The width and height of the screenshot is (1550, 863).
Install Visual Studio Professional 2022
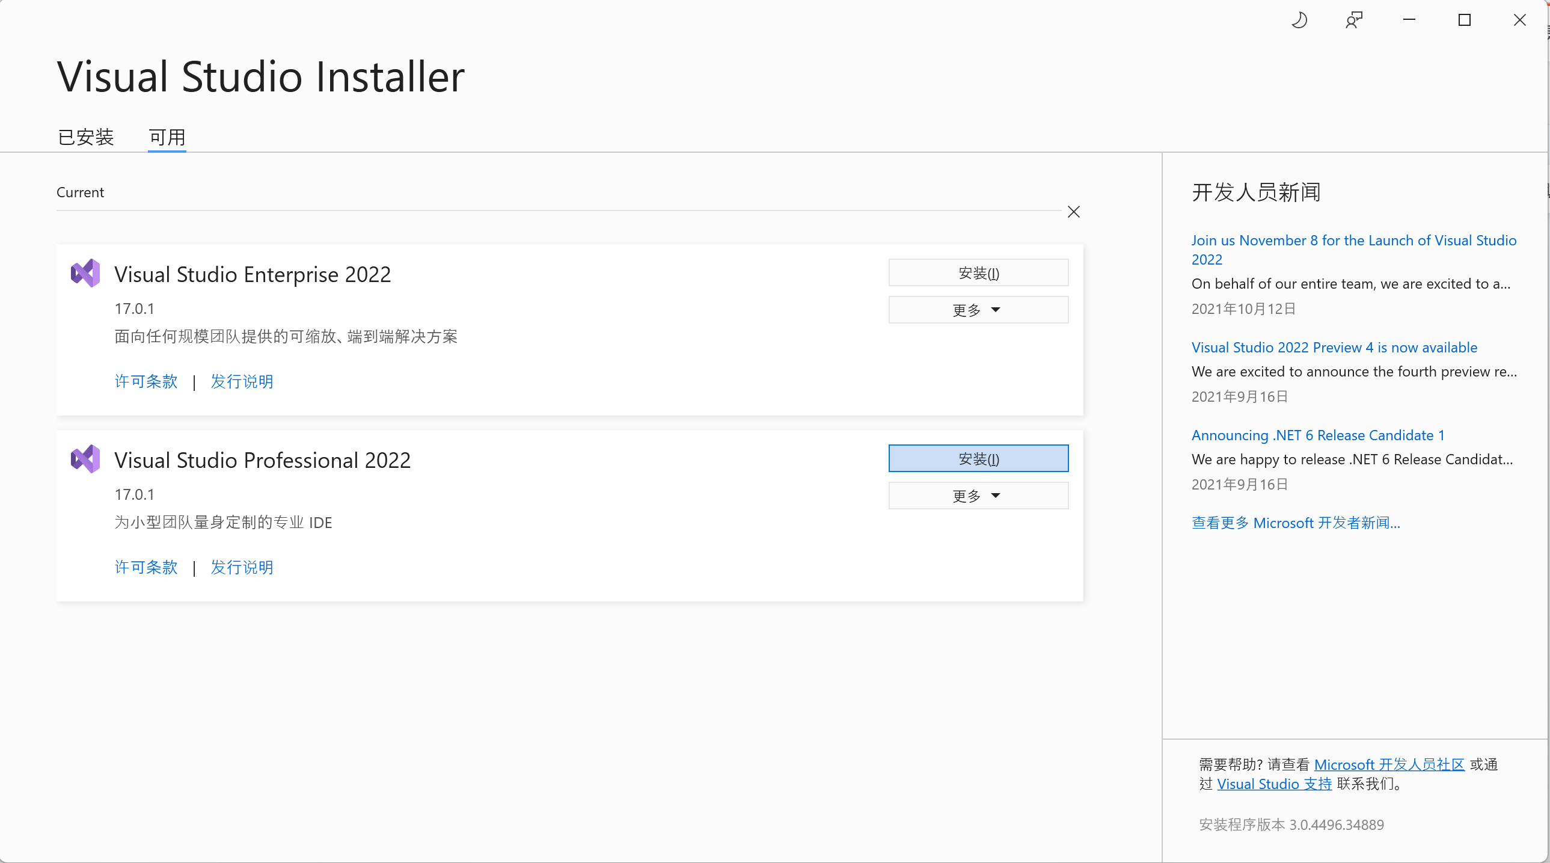tap(977, 458)
